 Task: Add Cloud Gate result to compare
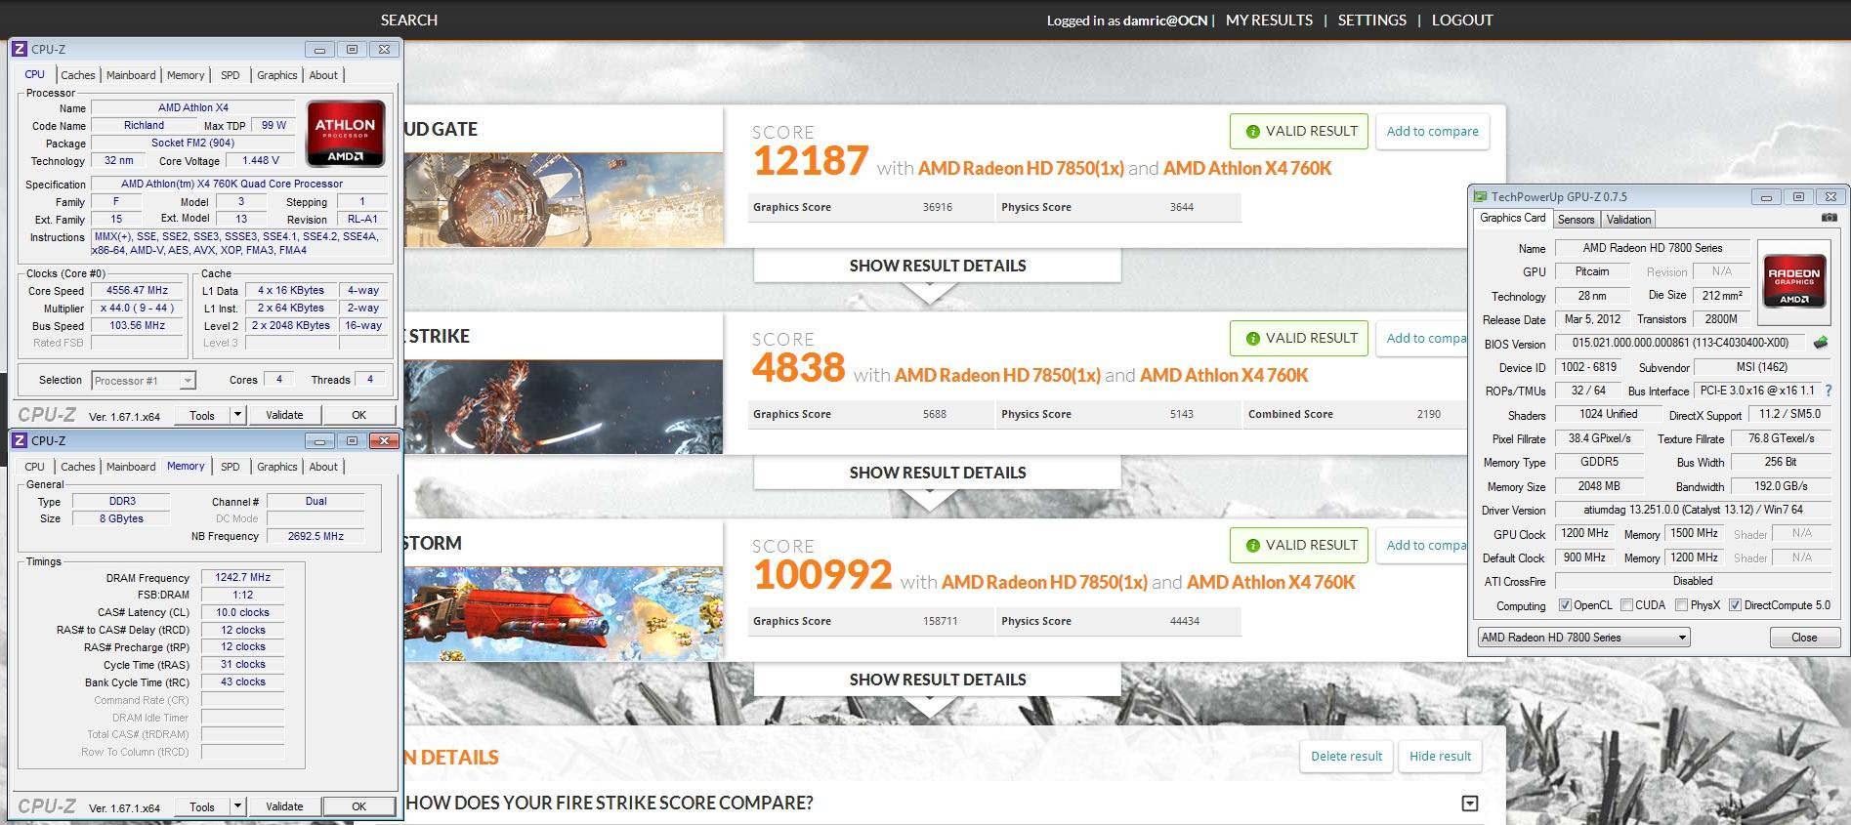[x=1432, y=131]
